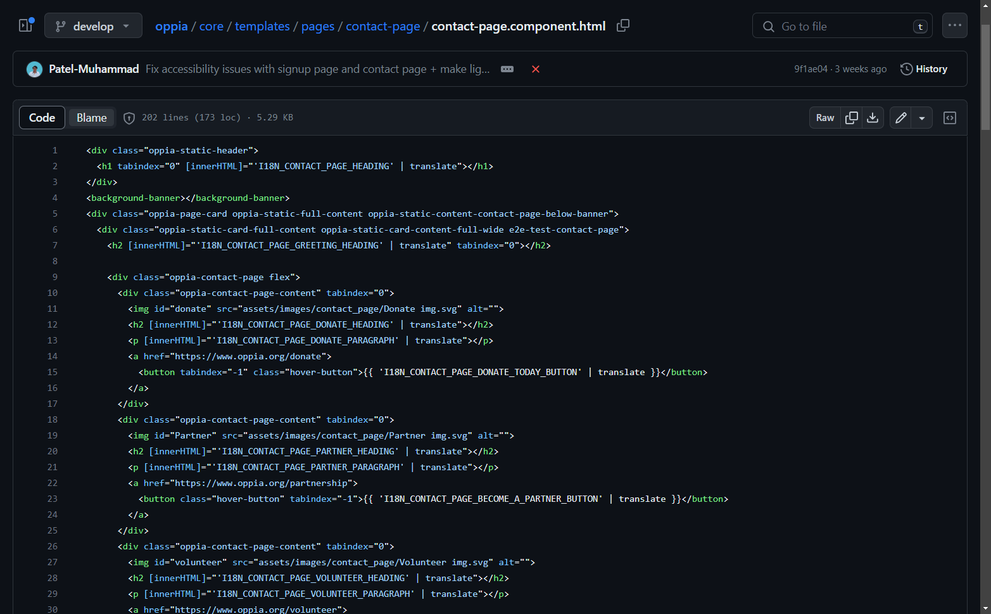Select line number 9
The width and height of the screenshot is (991, 614).
point(55,277)
